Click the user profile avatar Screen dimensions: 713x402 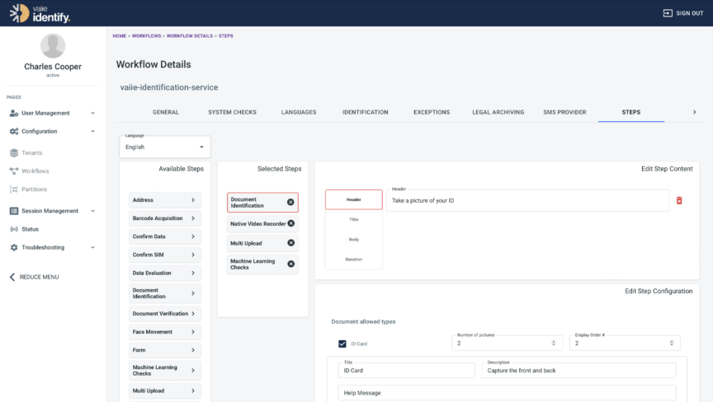tap(53, 46)
